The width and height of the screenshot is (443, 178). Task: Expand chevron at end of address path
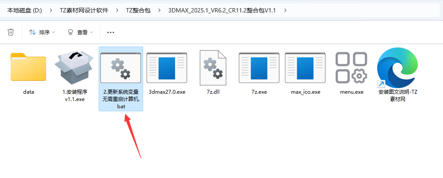(285, 10)
